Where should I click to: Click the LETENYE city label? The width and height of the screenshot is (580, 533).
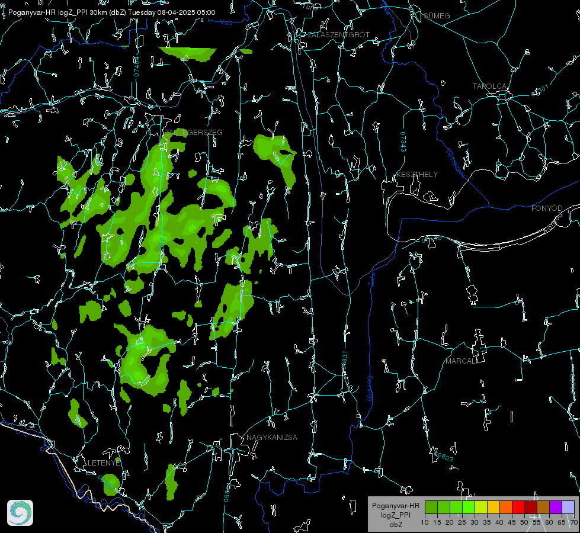coord(104,463)
